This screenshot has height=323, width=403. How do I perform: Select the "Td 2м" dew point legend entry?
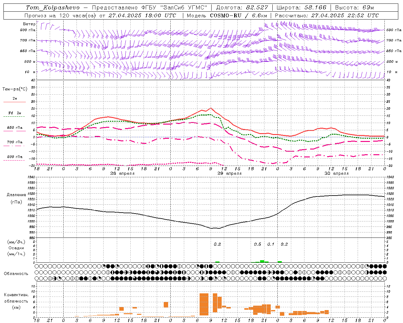pos(14,113)
